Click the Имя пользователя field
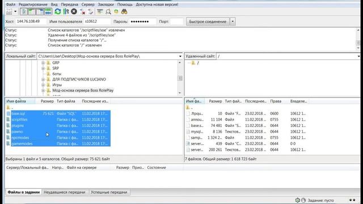Image resolution: width=363 pixels, height=204 pixels. point(97,22)
